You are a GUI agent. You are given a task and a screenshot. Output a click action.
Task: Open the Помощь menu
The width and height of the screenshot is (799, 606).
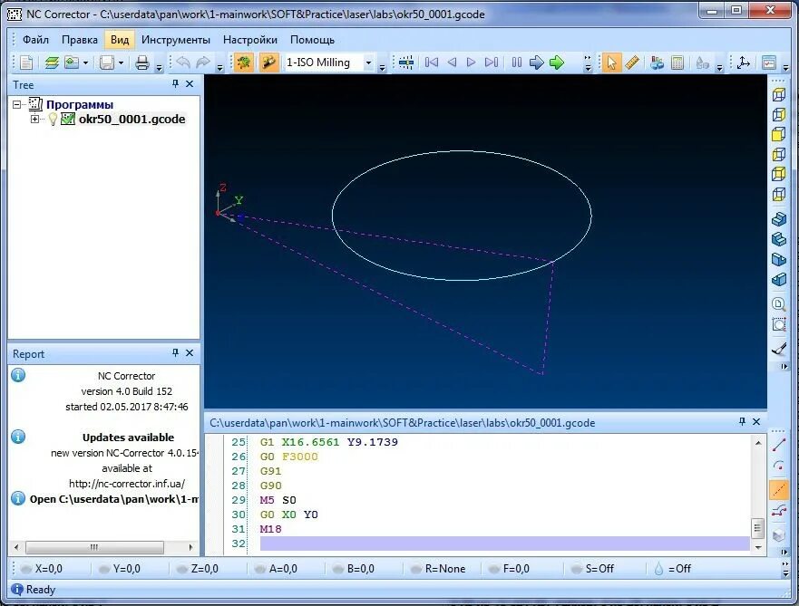coord(312,40)
